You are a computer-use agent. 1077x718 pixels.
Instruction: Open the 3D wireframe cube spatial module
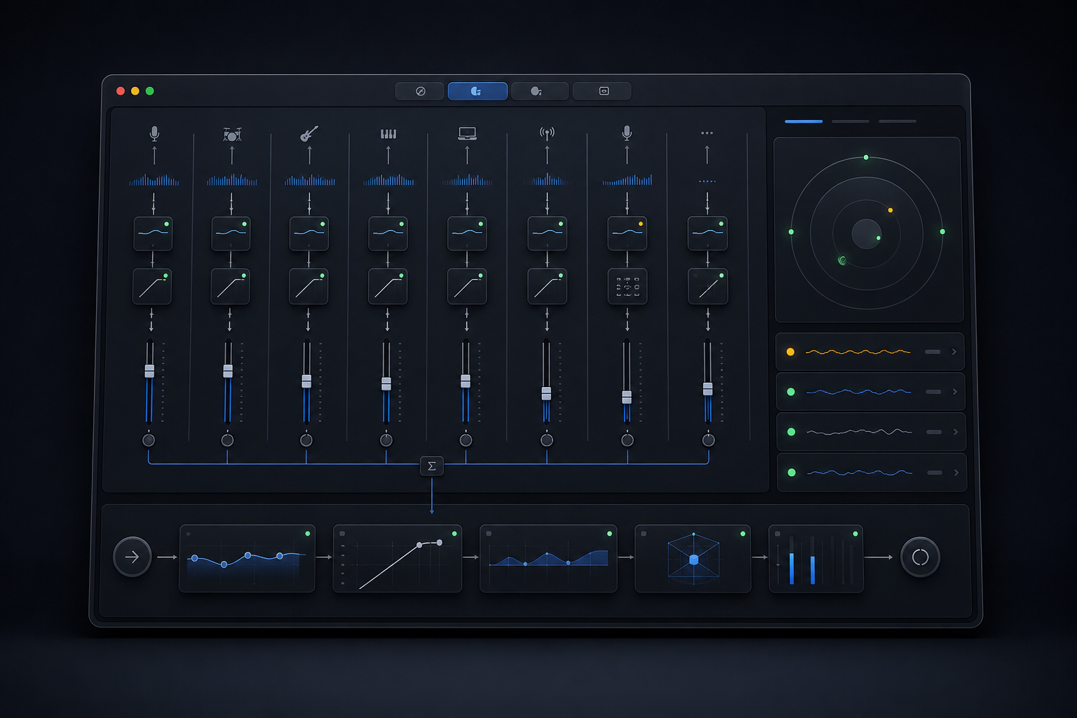(693, 558)
